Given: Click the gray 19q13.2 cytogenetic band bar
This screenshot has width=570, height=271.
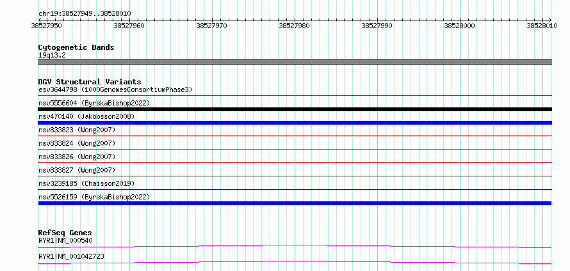Looking at the screenshot, I should pos(295,62).
